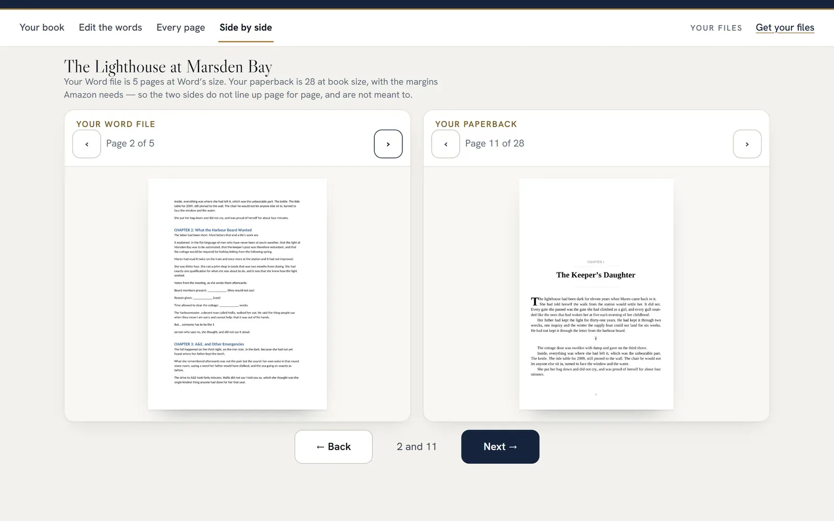Screen dimensions: 834x521
Task: Click the paperback page preview
Action: point(596,294)
